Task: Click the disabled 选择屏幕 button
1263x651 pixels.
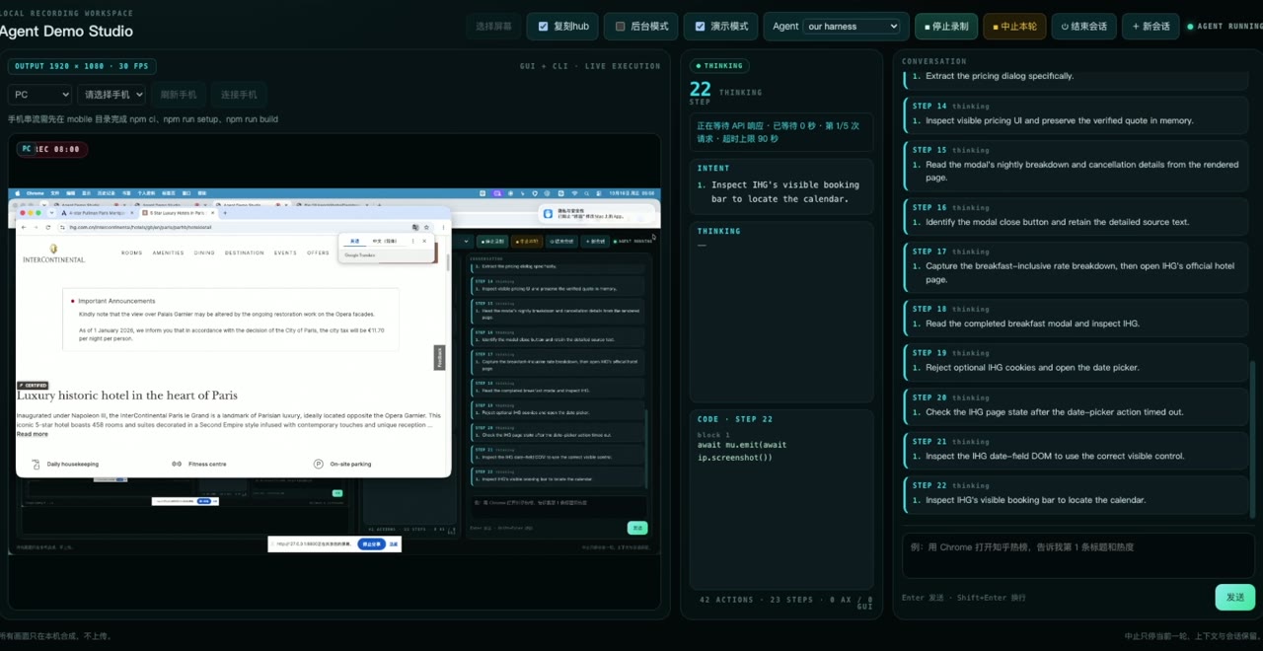Action: coord(493,27)
